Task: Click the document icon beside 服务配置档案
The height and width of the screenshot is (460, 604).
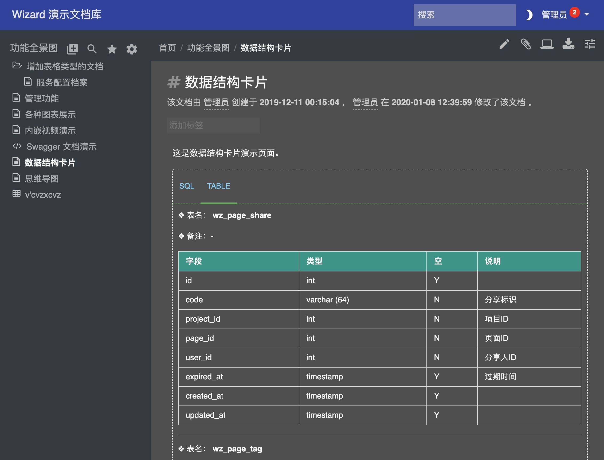Action: (x=28, y=81)
